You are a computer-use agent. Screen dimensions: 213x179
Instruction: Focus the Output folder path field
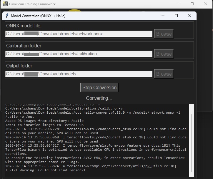79,74
